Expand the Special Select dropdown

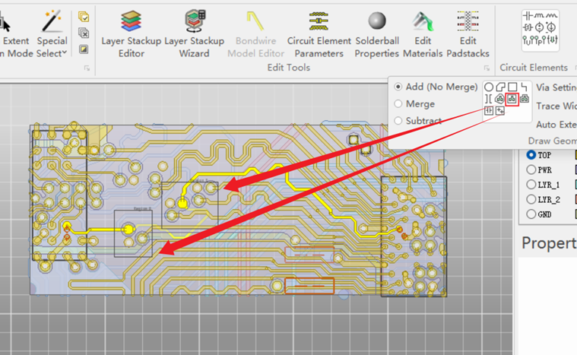(52, 46)
